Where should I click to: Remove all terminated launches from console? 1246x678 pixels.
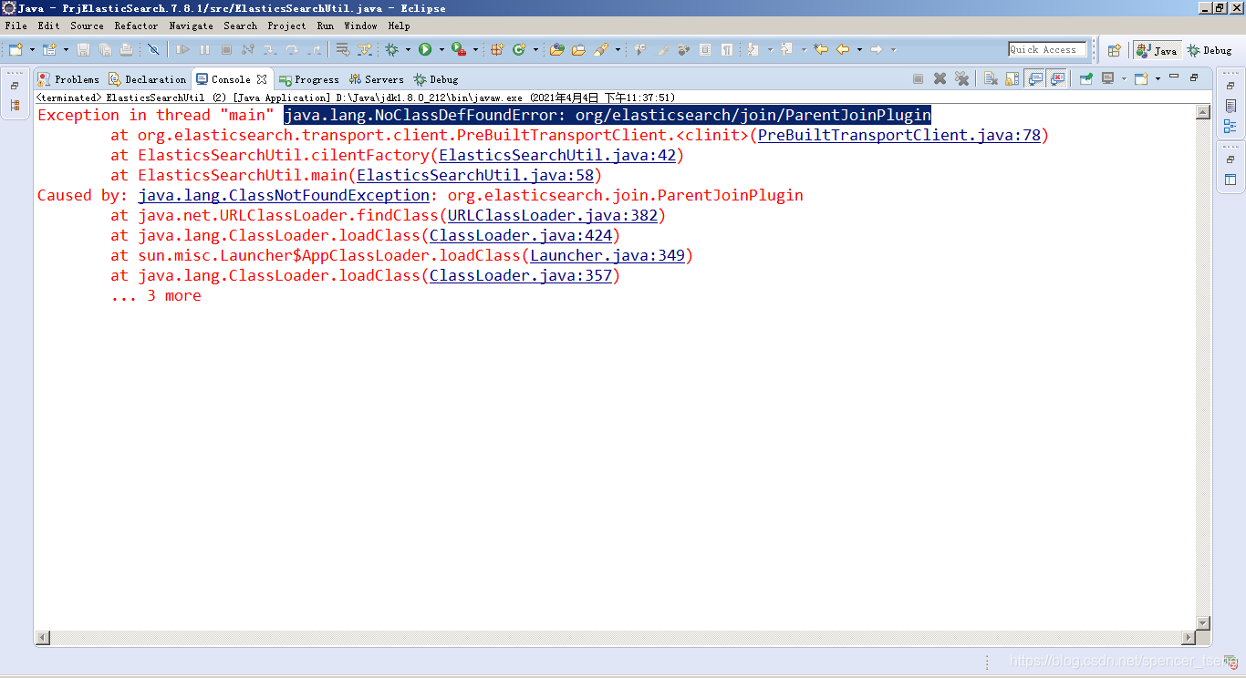click(x=961, y=79)
